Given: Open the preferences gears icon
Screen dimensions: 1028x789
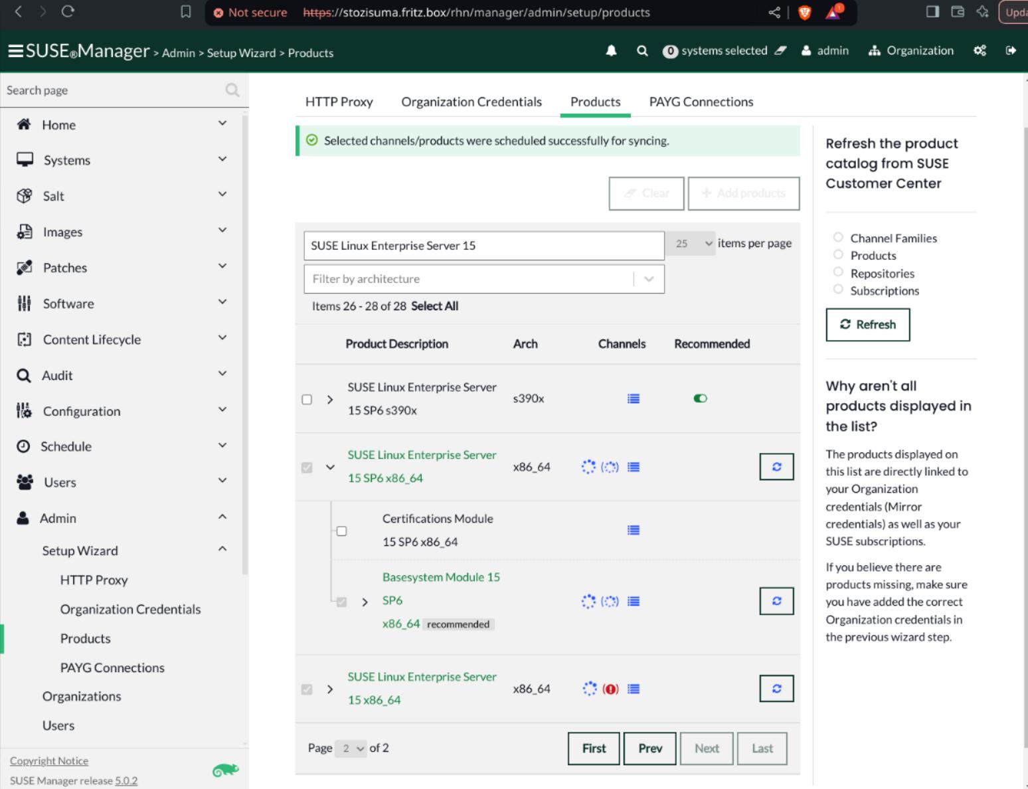Looking at the screenshot, I should (980, 51).
